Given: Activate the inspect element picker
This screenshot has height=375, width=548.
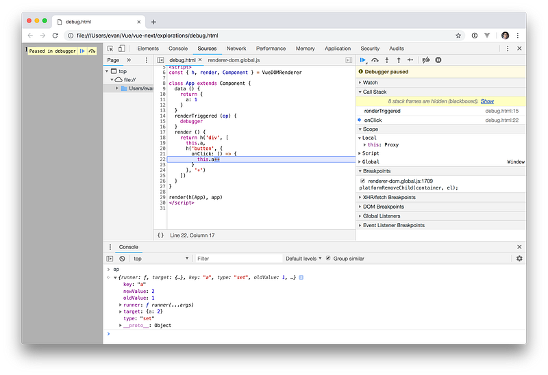Looking at the screenshot, I should tap(110, 49).
